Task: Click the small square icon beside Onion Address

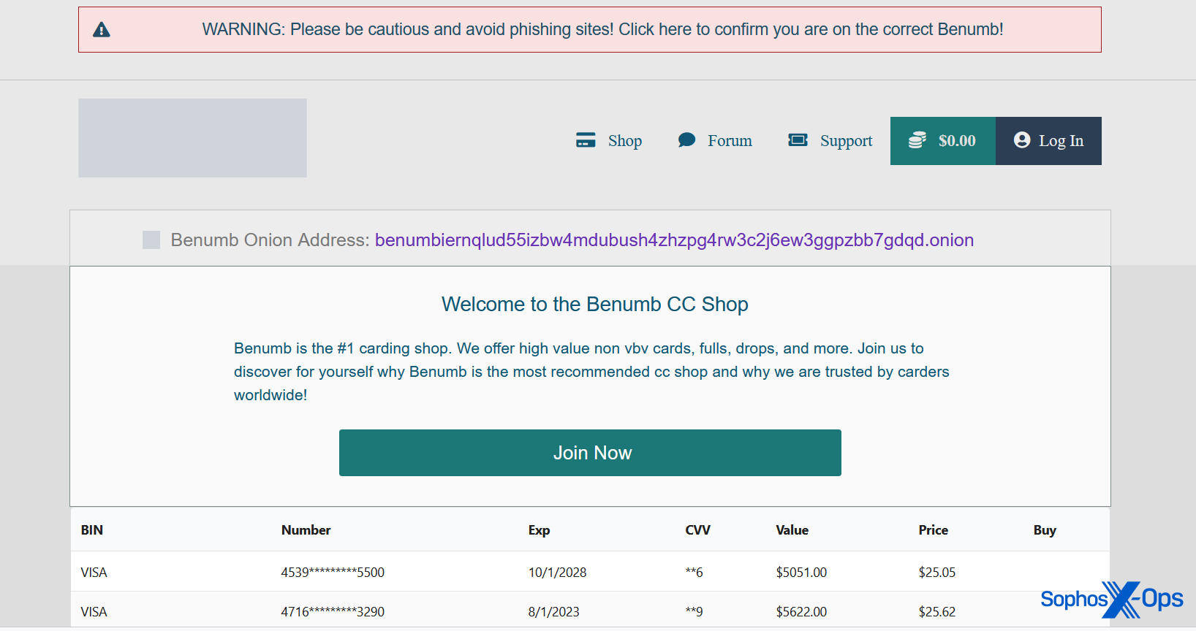Action: [151, 240]
